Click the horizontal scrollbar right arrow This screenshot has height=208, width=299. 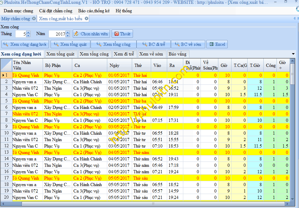[x=288, y=204]
